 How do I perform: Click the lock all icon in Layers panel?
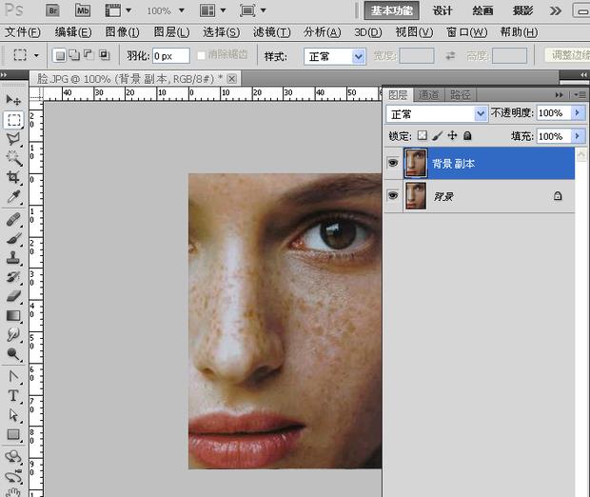click(x=467, y=136)
